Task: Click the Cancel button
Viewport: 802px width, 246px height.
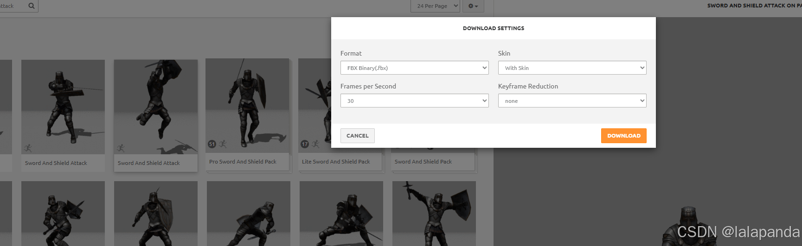Action: (358, 136)
